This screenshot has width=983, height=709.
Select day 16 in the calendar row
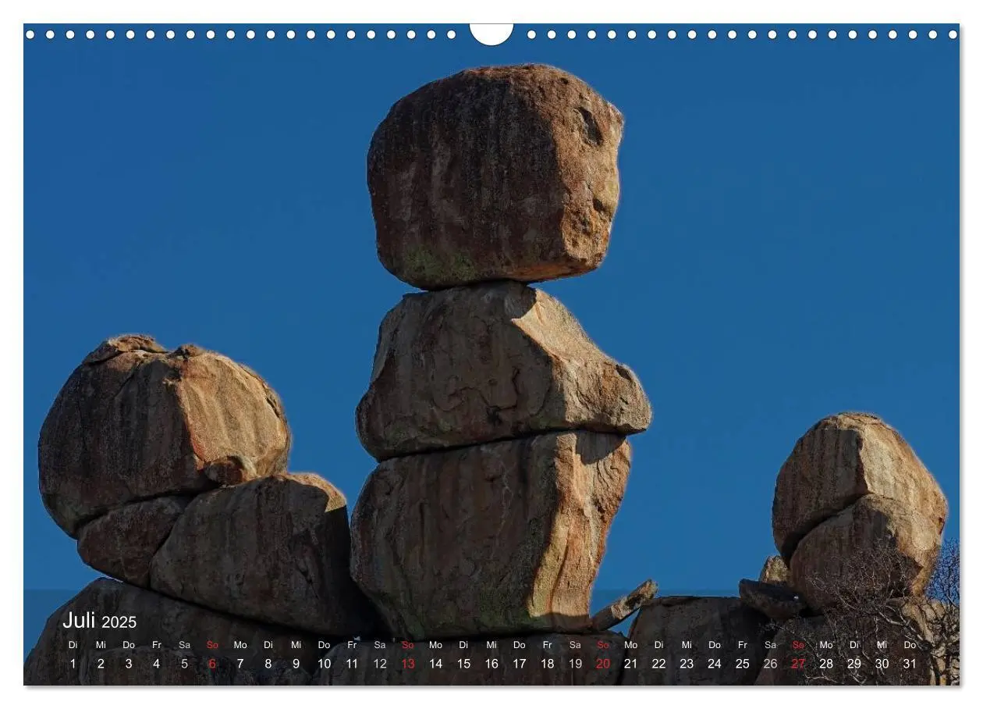[491, 664]
